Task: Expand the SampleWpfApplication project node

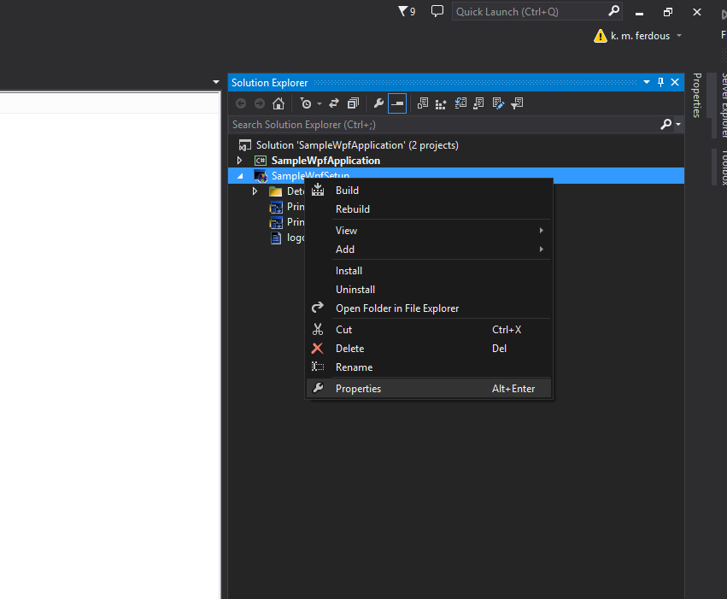Action: click(239, 160)
